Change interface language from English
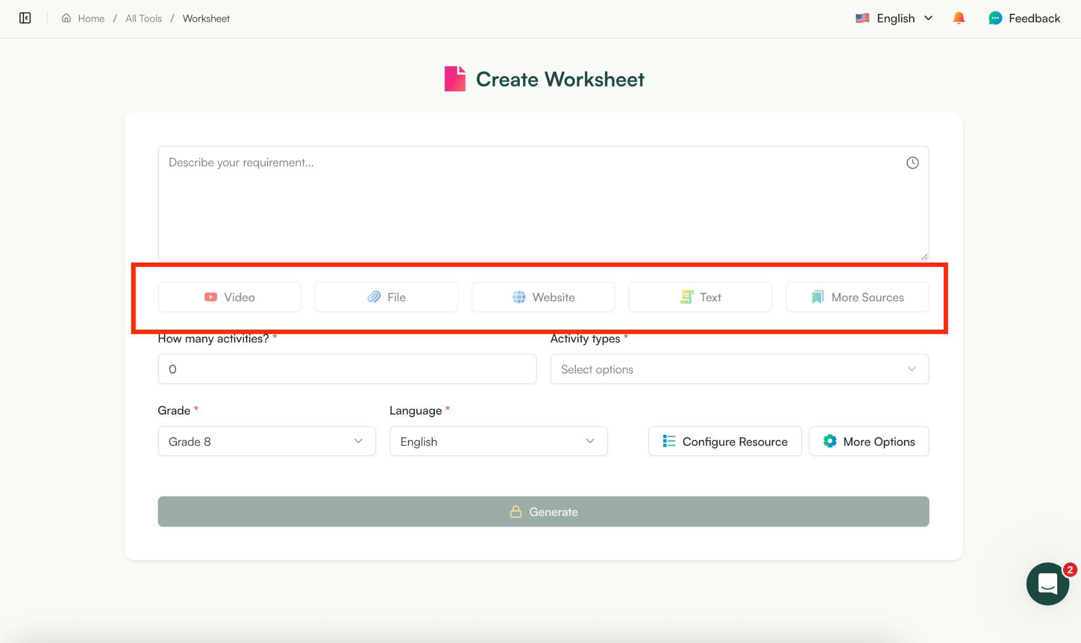The height and width of the screenshot is (643, 1081). (895, 18)
